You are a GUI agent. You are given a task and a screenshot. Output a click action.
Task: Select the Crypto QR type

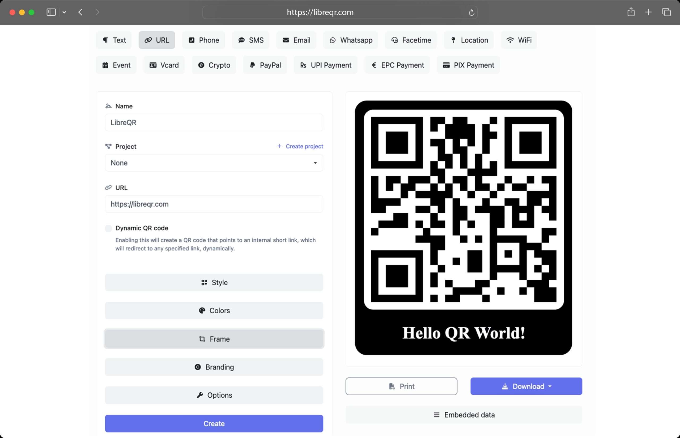pos(214,65)
